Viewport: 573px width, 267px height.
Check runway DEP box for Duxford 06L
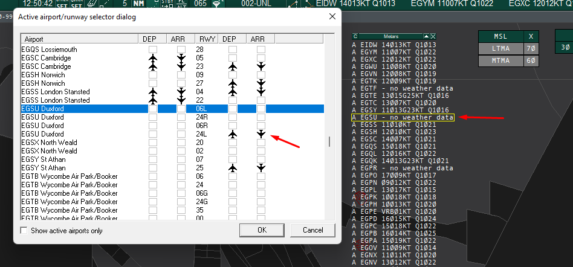coord(233,109)
